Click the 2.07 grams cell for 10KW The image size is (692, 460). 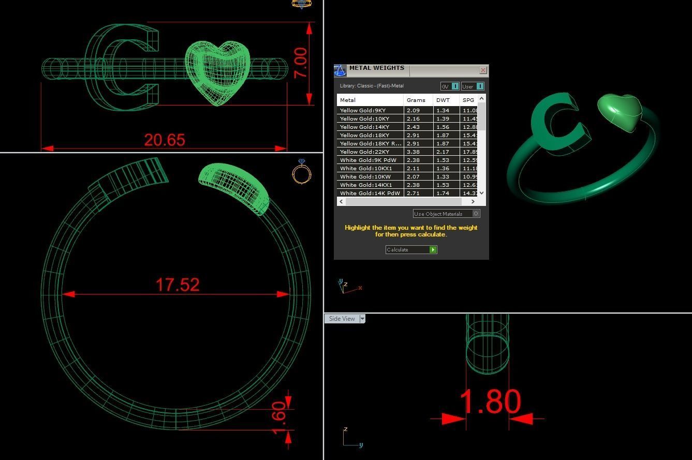418,176
